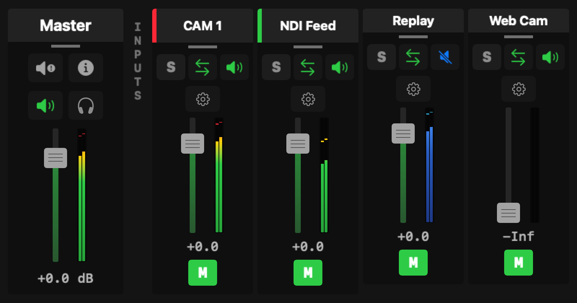
Task: Open Web Cam gear settings
Action: 519,89
